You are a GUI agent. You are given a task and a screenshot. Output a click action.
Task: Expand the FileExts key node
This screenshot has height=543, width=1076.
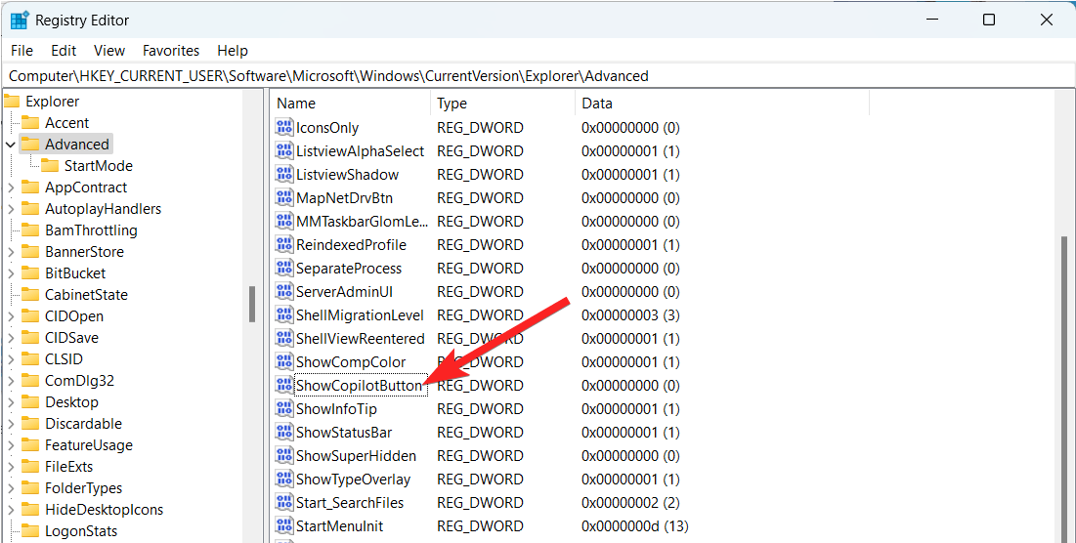pos(11,467)
